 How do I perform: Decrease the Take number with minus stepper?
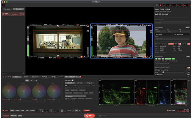[x=58, y=111]
